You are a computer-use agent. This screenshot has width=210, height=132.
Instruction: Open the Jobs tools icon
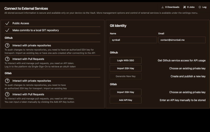coord(185,7)
